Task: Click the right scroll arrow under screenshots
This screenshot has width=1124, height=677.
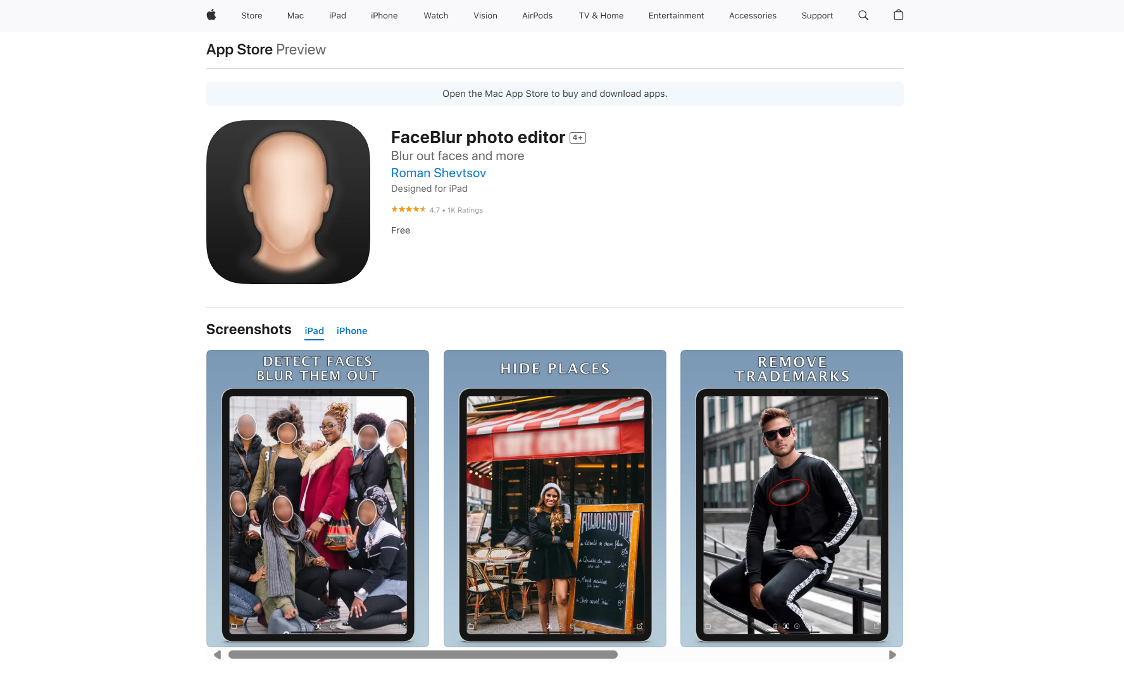Action: click(892, 655)
